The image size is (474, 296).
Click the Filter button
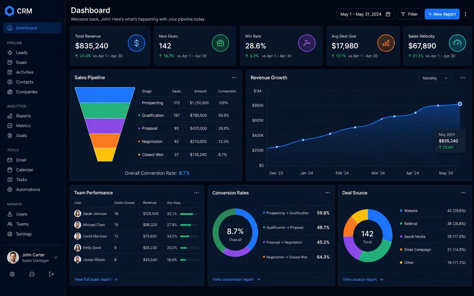coord(409,14)
